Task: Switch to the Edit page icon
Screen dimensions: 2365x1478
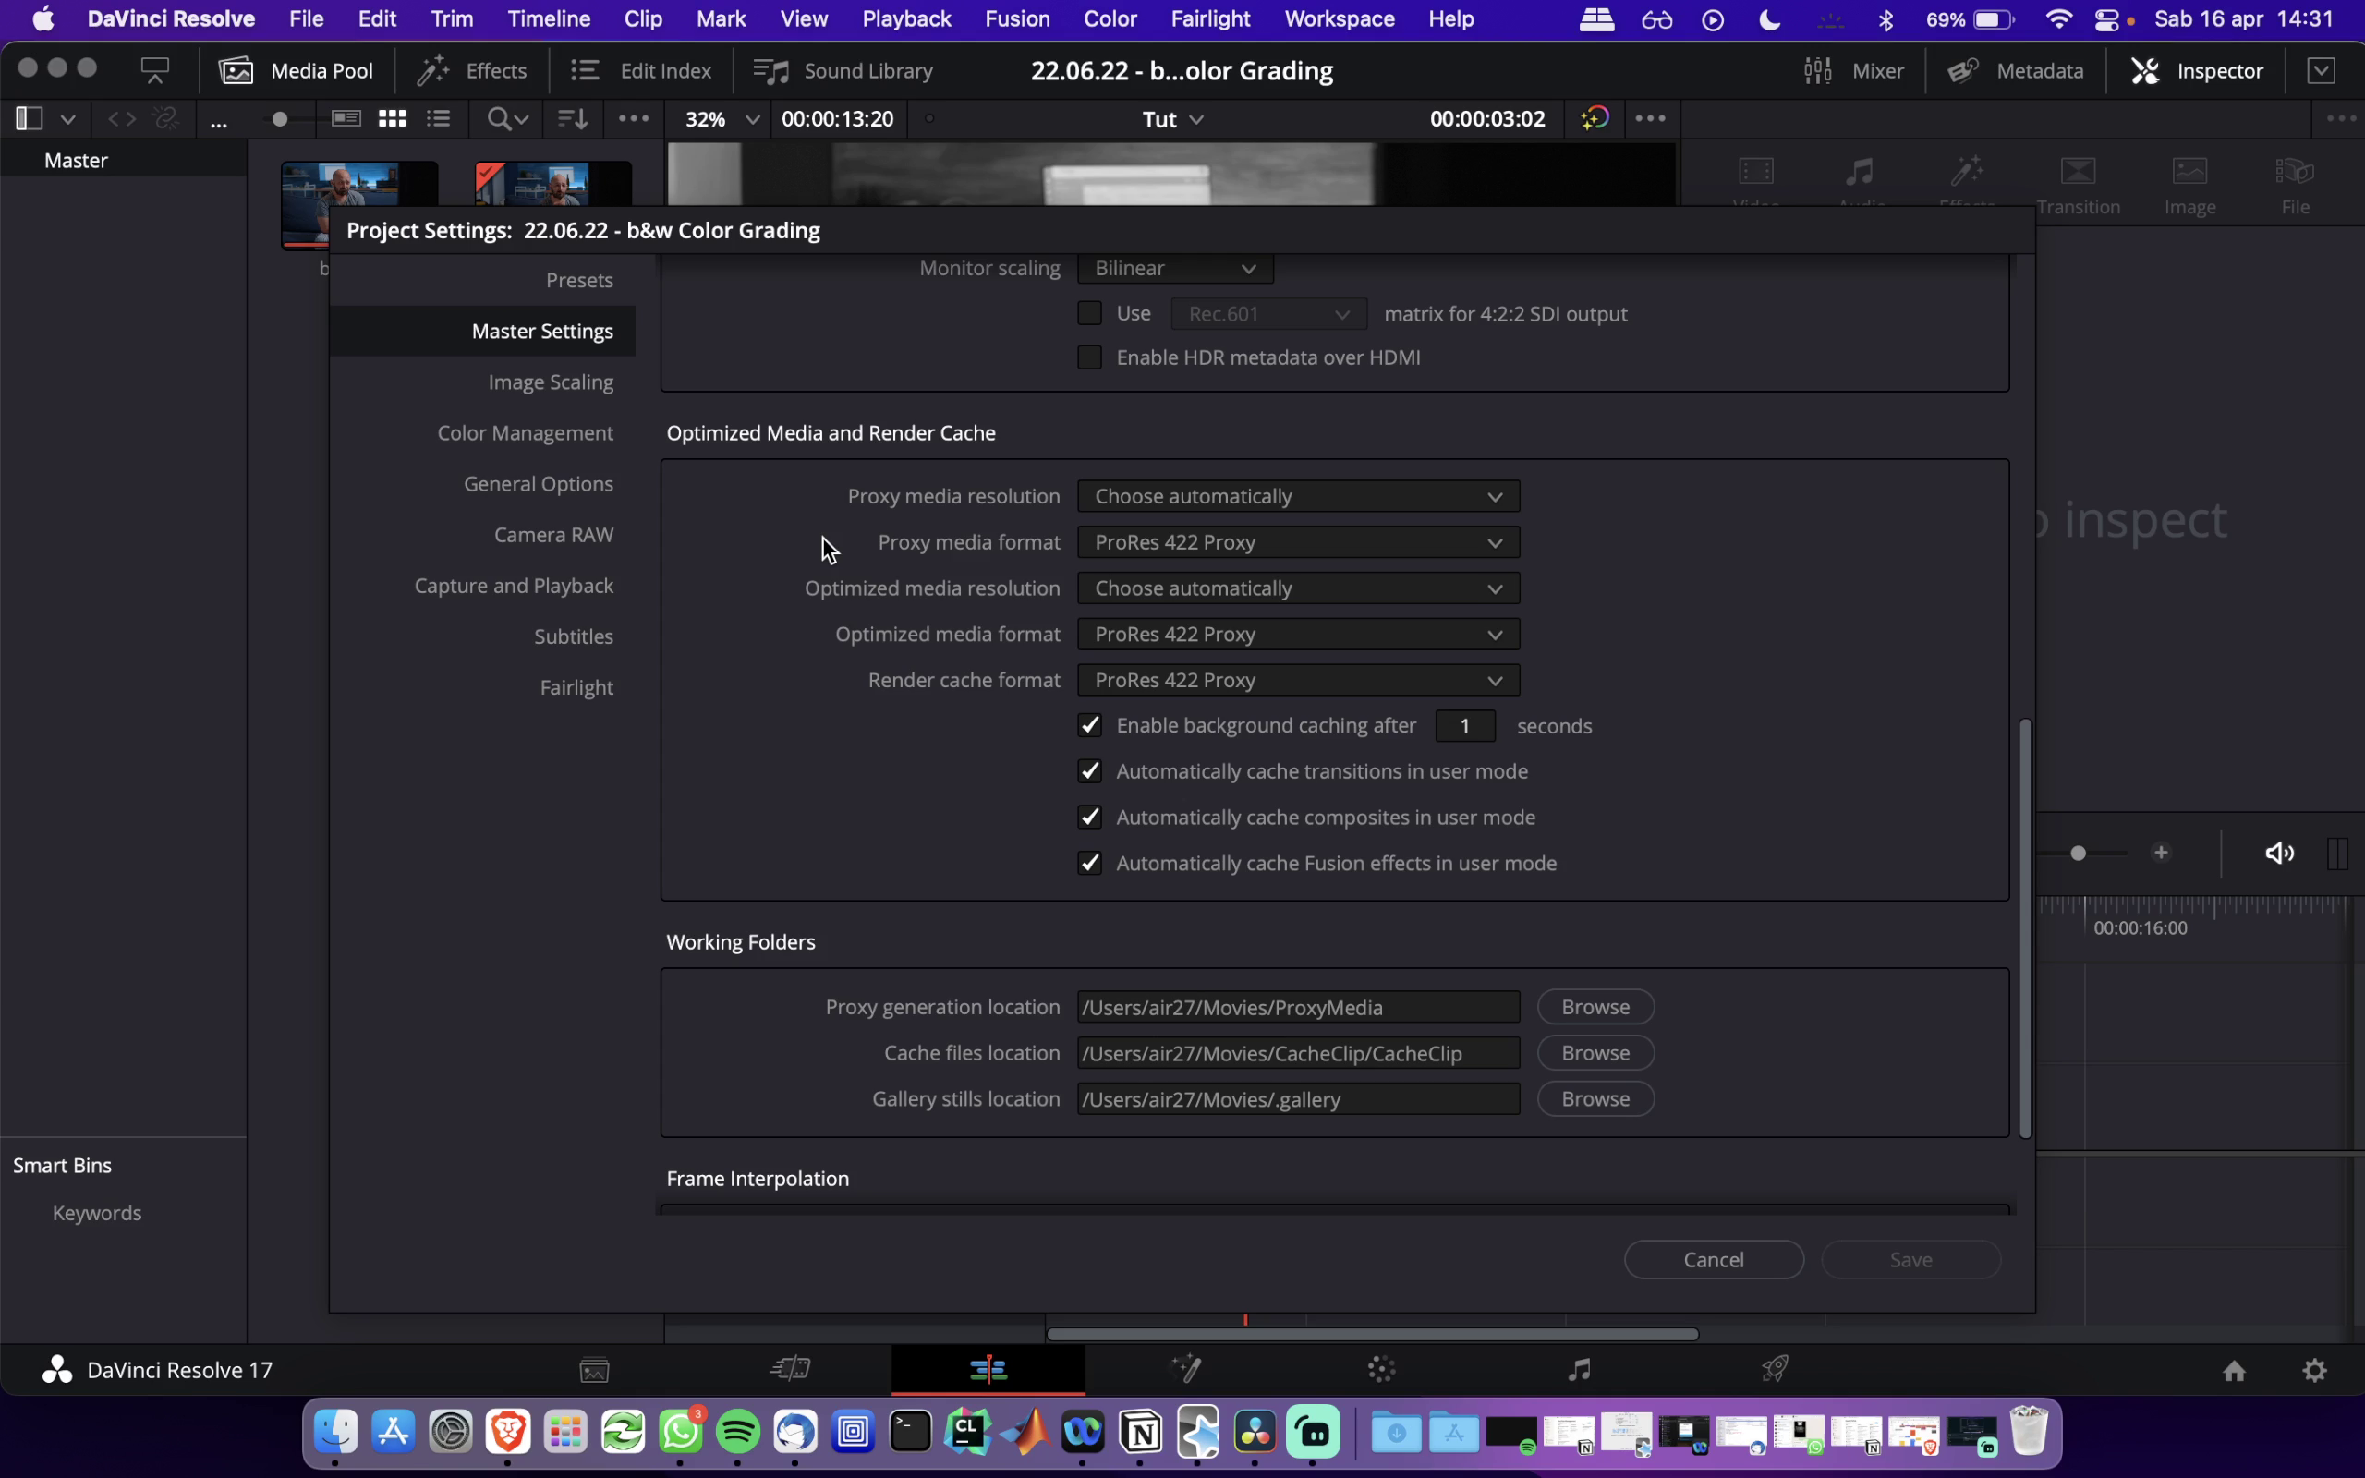Action: pyautogui.click(x=988, y=1370)
